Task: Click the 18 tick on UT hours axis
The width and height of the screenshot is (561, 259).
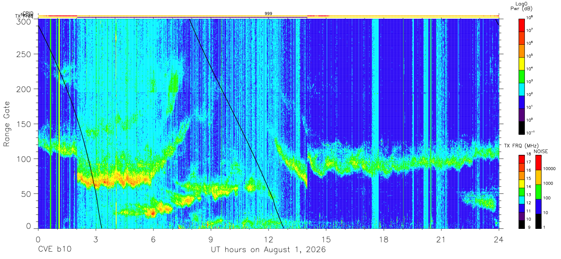Action: 384,239
